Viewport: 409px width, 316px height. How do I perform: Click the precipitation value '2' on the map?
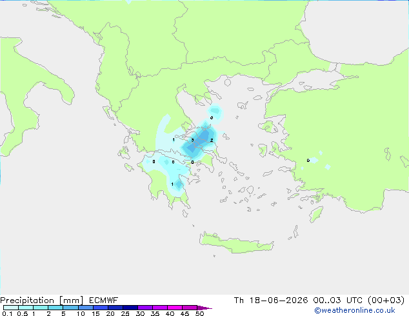[x=212, y=141]
